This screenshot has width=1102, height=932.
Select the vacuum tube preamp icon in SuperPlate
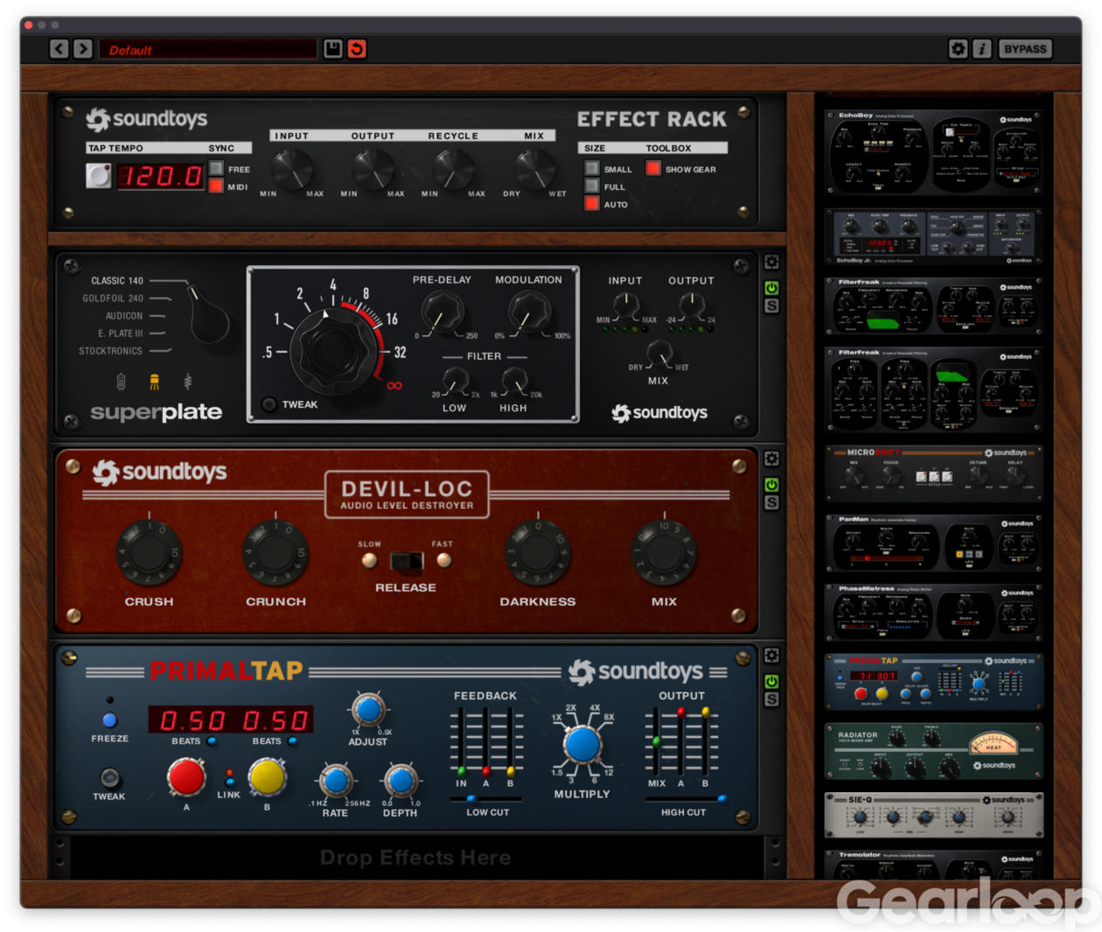tap(121, 382)
